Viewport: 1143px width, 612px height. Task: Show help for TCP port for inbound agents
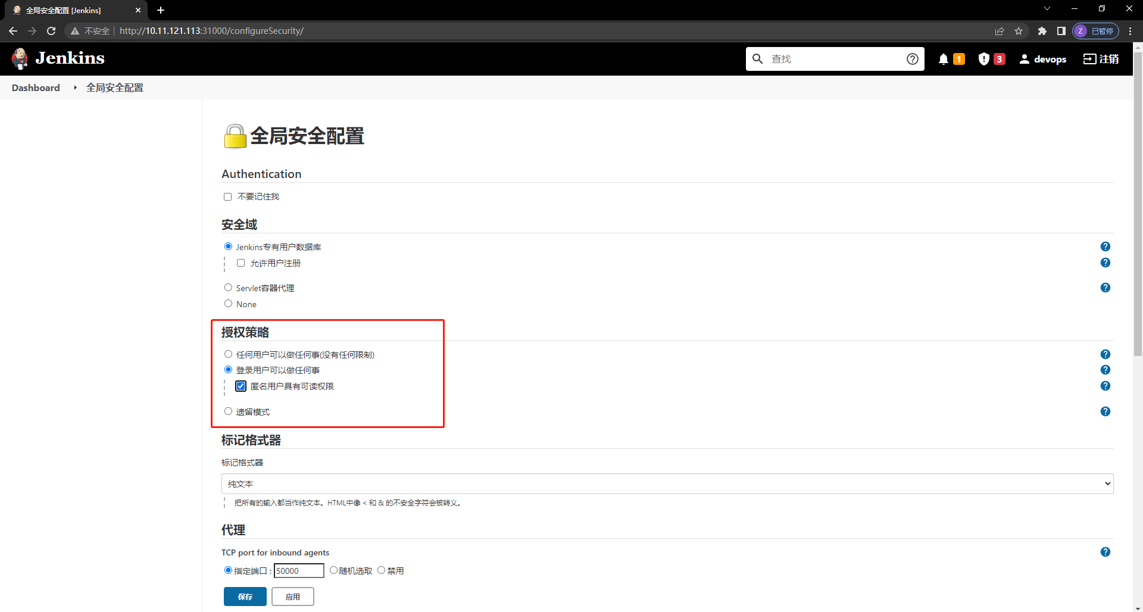[1105, 552]
